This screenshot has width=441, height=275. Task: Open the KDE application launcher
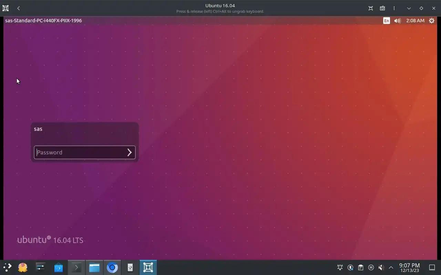pos(7,267)
